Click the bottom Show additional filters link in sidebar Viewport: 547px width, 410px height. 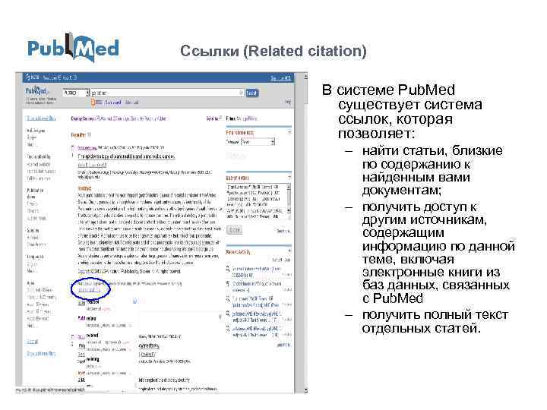click(x=41, y=354)
